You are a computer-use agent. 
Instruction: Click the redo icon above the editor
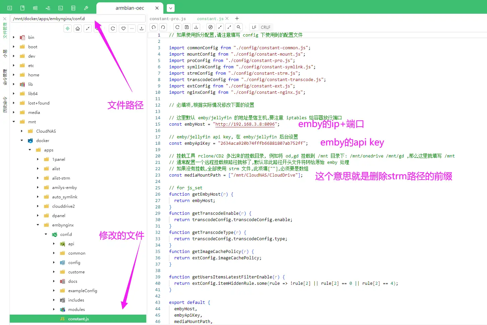pyautogui.click(x=163, y=27)
